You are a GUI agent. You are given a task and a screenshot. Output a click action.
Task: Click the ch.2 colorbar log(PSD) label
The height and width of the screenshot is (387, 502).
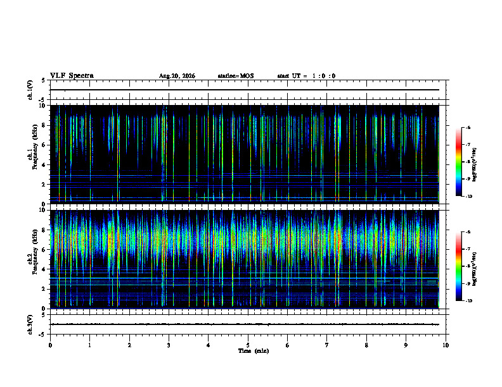tap(474, 269)
